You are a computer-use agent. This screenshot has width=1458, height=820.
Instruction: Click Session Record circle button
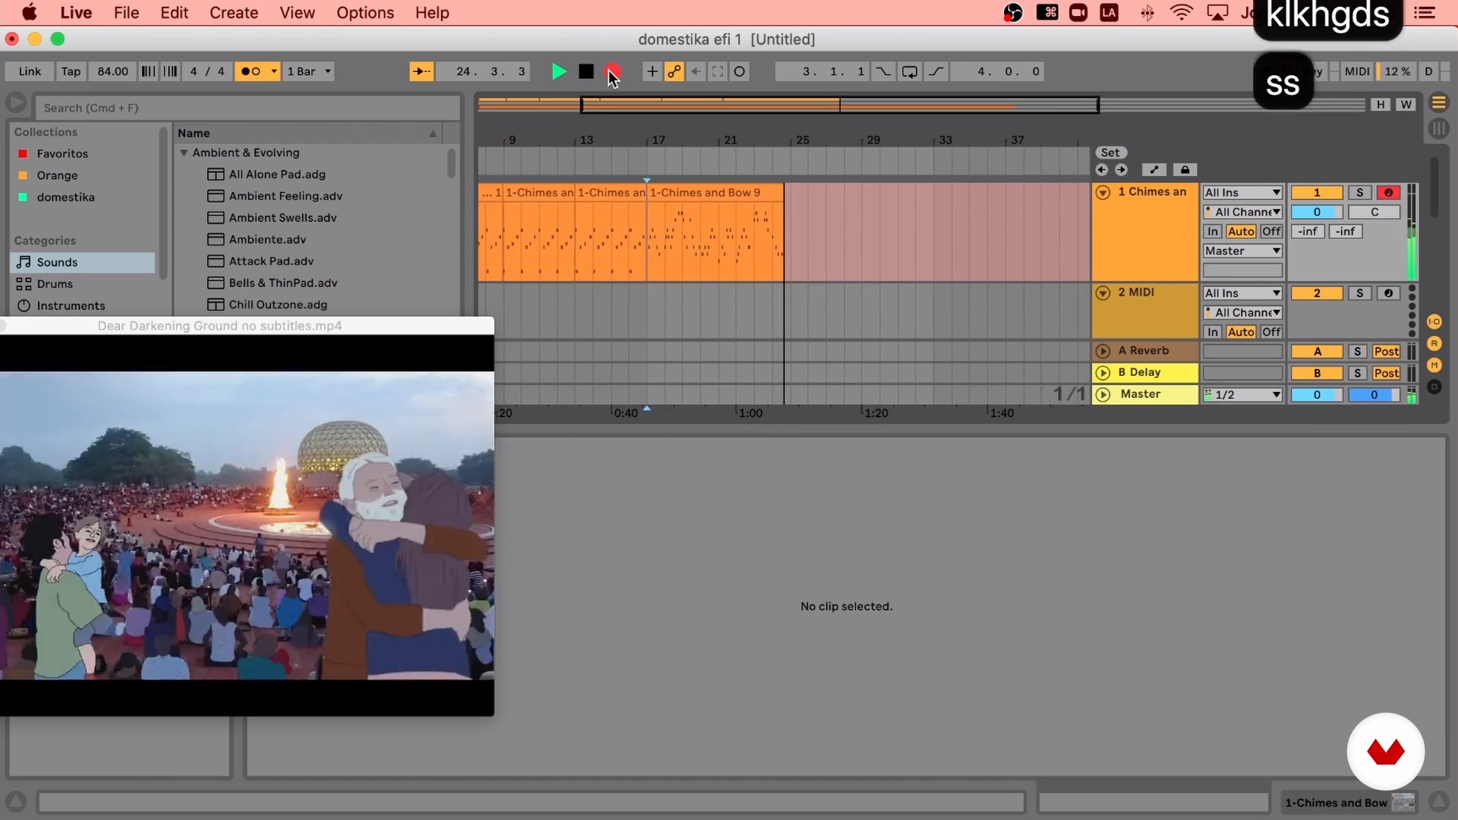point(740,71)
